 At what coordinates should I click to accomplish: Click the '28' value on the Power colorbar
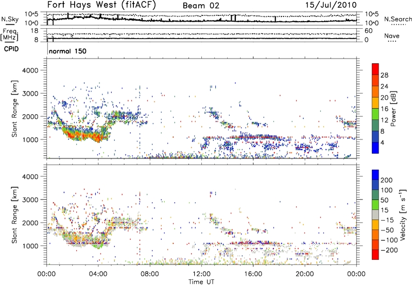click(x=384, y=75)
